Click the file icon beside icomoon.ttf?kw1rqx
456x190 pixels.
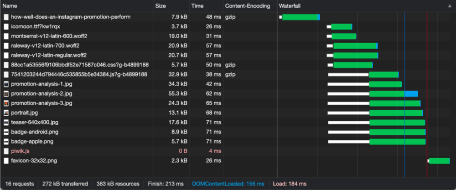click(x=6, y=26)
